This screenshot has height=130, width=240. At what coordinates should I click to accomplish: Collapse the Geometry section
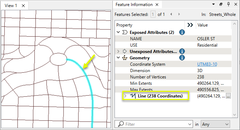118,58
